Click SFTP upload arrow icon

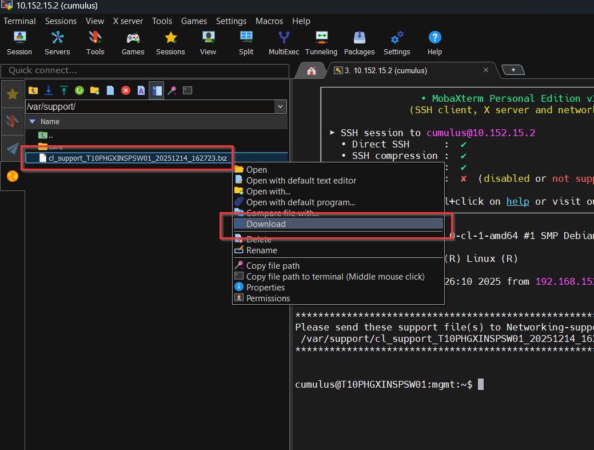pos(64,90)
